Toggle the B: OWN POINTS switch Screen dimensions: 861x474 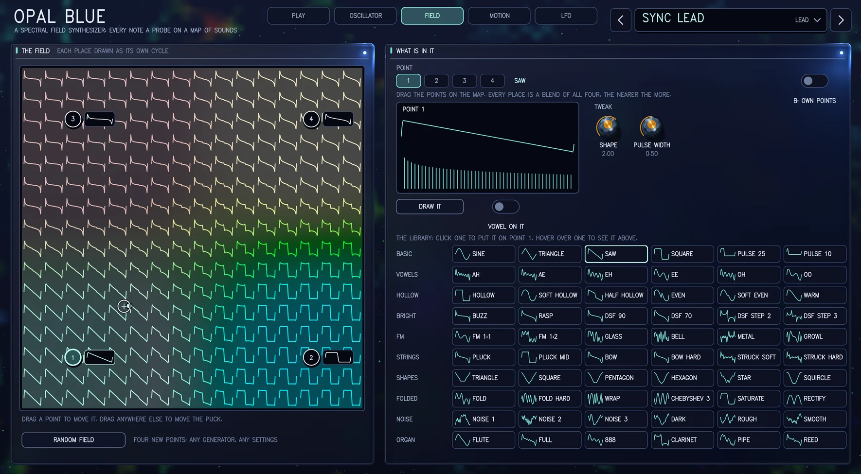814,81
